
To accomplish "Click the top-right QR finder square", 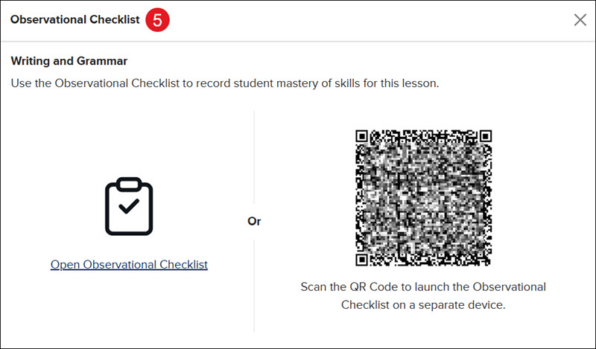I will click(x=486, y=136).
